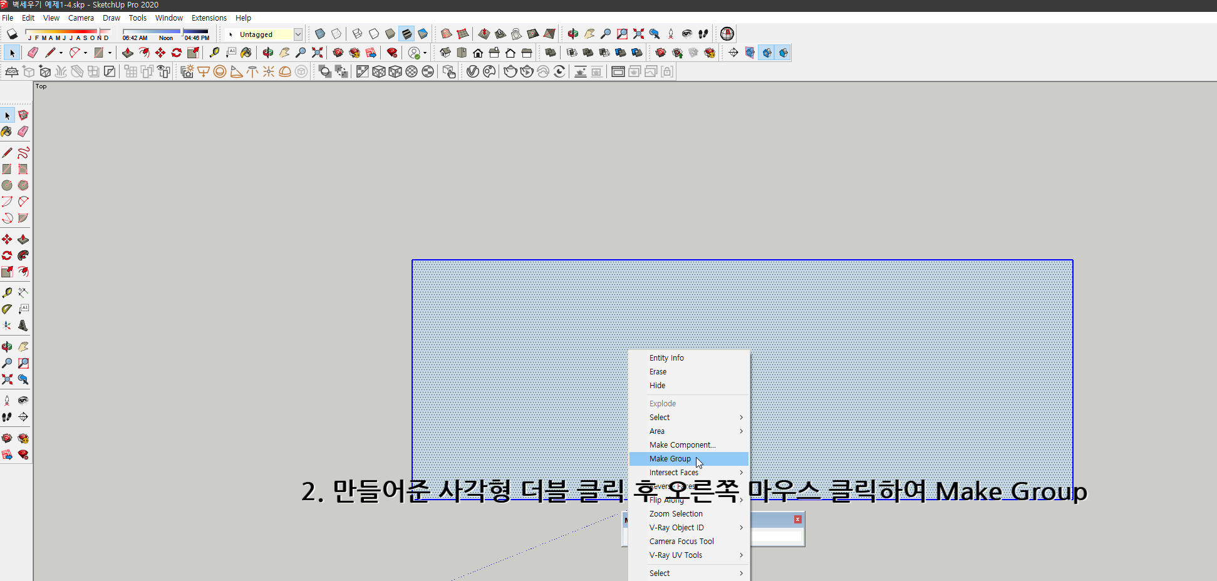
Task: Open the Untagged tag dropdown
Action: click(299, 34)
